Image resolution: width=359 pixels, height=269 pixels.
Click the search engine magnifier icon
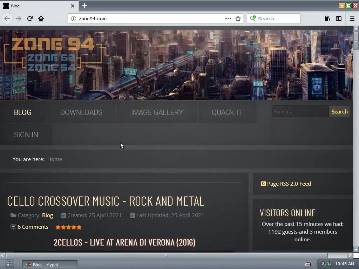pos(253,18)
